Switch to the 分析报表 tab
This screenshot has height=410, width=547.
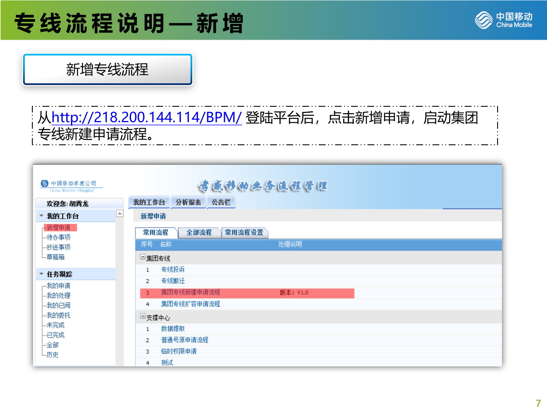coord(188,202)
